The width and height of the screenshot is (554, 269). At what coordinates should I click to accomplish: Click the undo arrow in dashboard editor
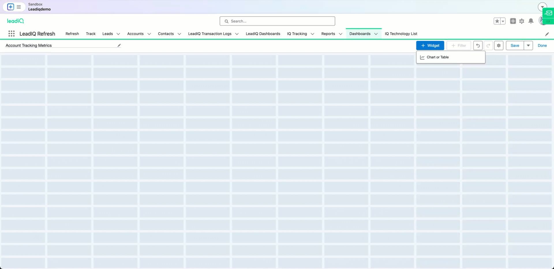tap(478, 46)
